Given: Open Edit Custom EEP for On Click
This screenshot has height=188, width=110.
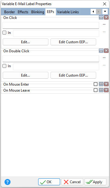Looking at the screenshot, I should [73, 42].
